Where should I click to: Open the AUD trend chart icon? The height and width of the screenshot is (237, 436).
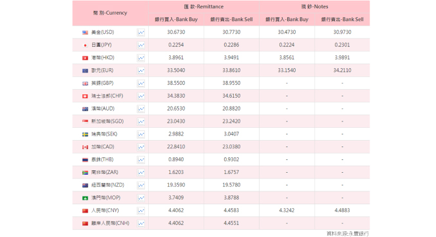coord(141,109)
